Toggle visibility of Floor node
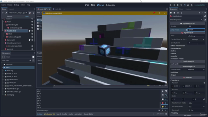Image resolution: width=208 pixels, height=117 pixels. (32, 22)
